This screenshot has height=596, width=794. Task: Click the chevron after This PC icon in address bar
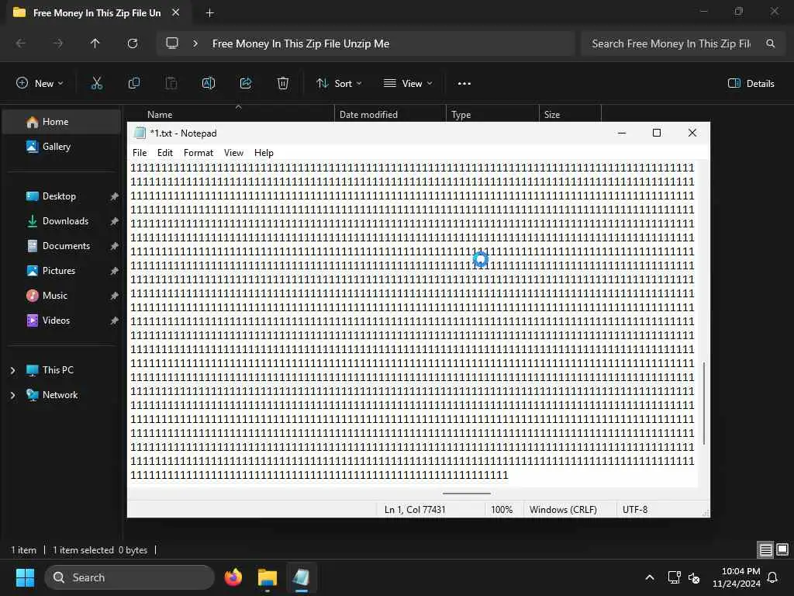[x=195, y=43]
